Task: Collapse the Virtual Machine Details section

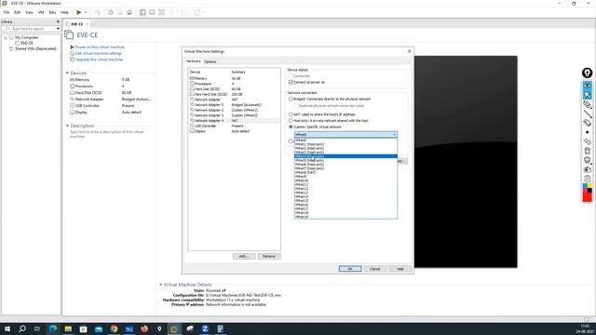Action: (x=160, y=285)
